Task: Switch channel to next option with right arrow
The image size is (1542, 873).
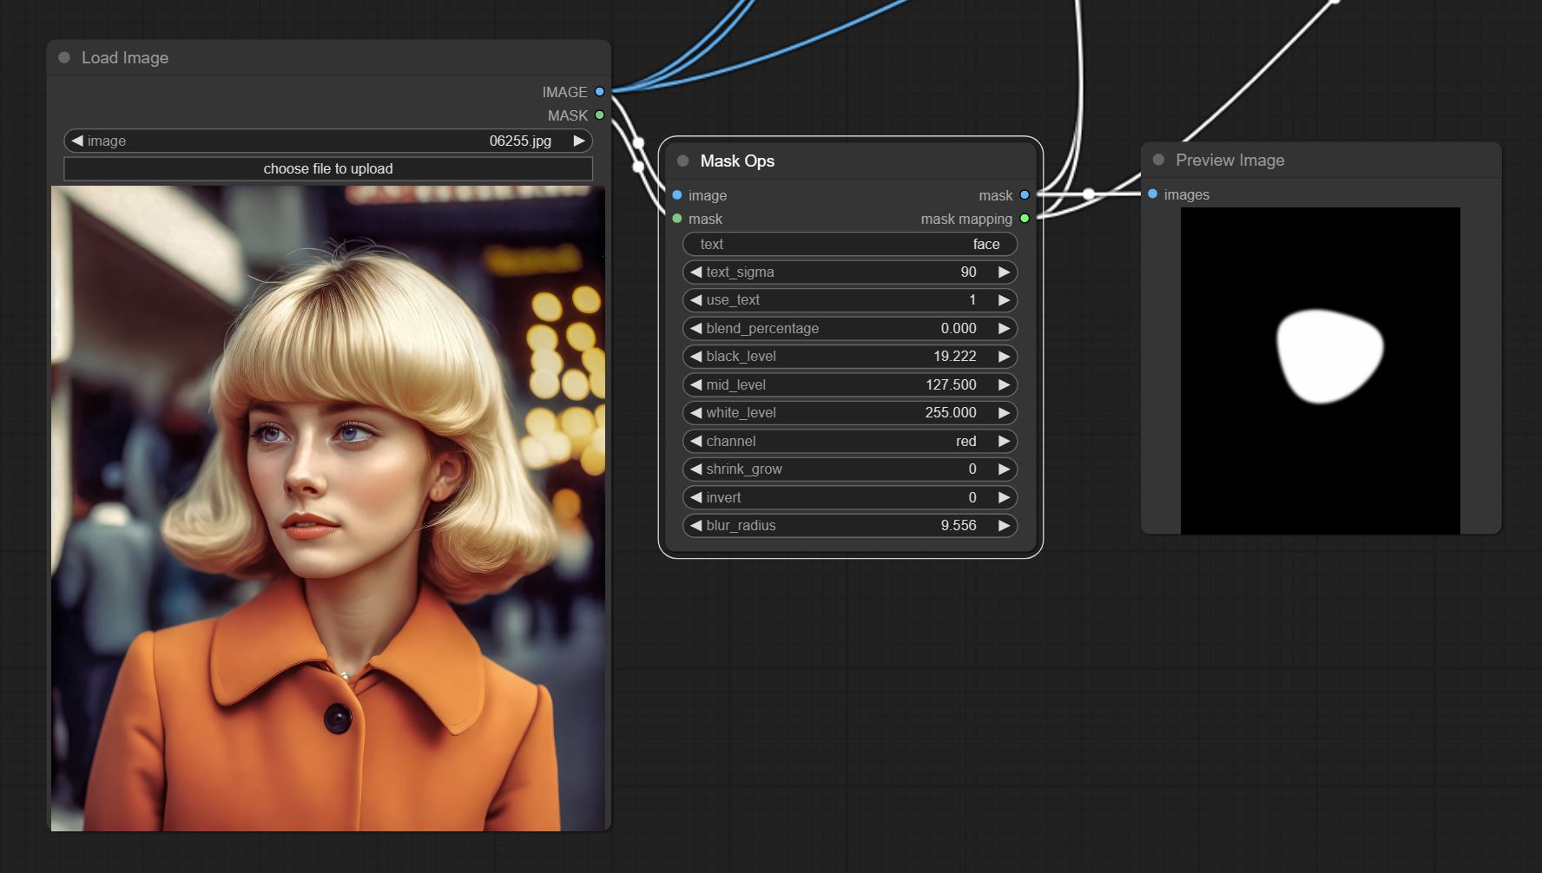Action: pos(1005,441)
